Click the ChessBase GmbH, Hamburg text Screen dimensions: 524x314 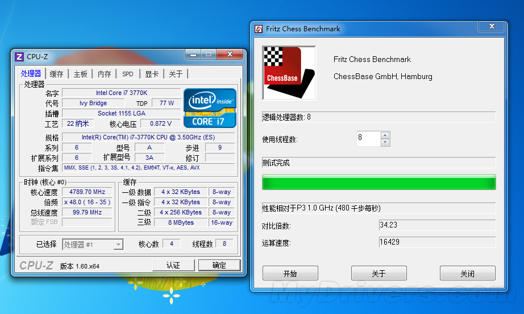coord(383,77)
